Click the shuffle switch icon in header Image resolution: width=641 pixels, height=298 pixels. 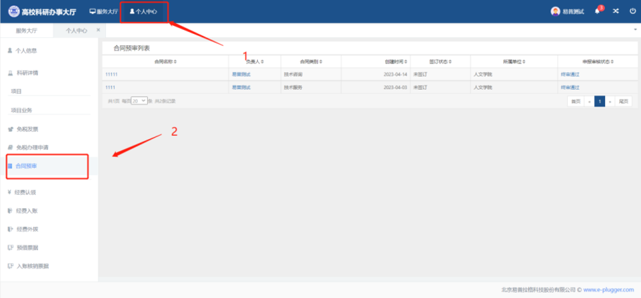(616, 12)
